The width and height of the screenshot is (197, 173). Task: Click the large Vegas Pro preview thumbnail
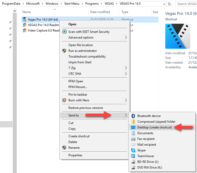click(x=177, y=36)
